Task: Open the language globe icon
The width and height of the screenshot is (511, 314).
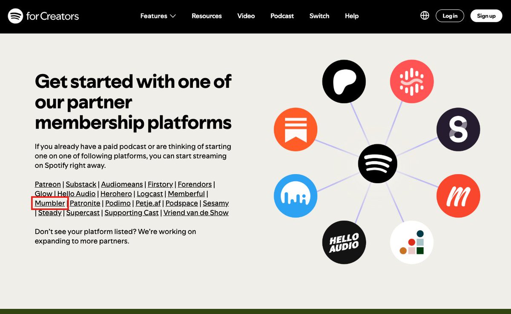Action: click(x=425, y=16)
